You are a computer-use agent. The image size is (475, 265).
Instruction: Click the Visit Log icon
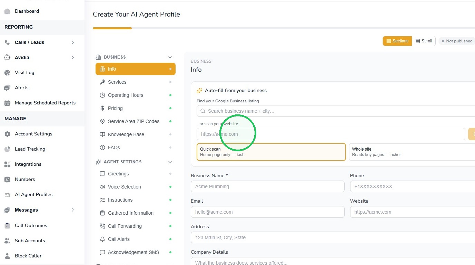pyautogui.click(x=7, y=73)
